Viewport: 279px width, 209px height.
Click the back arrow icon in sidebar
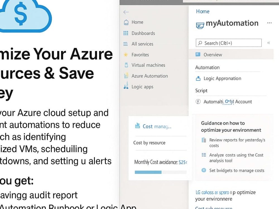click(126, 12)
